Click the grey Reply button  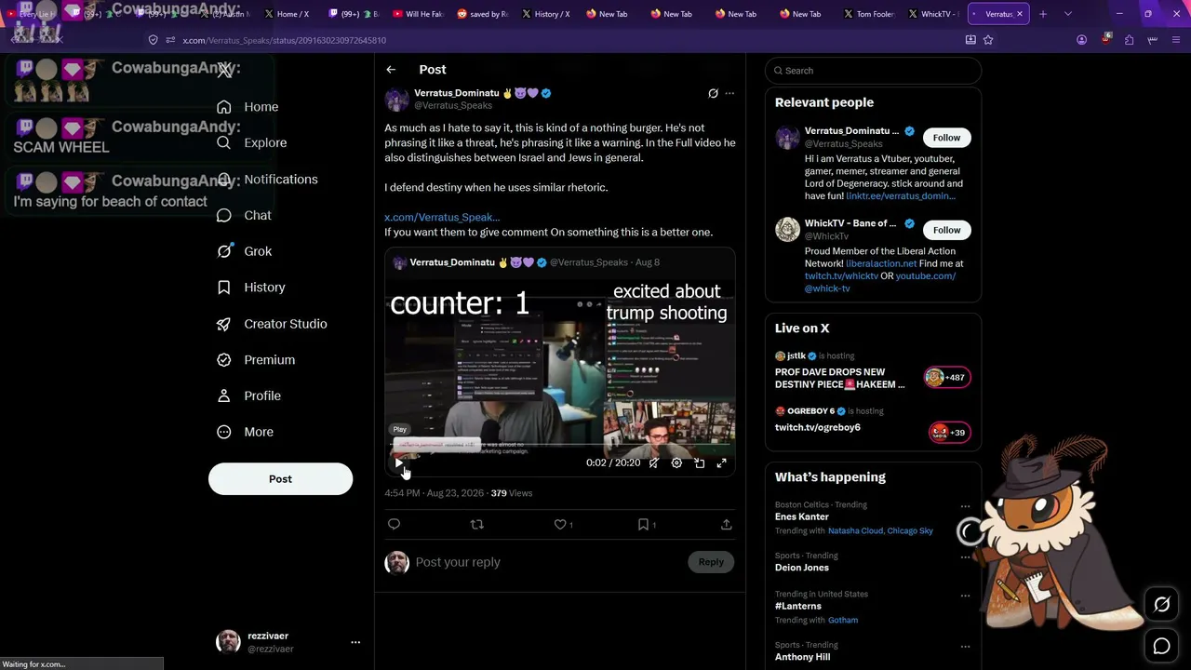tap(711, 562)
